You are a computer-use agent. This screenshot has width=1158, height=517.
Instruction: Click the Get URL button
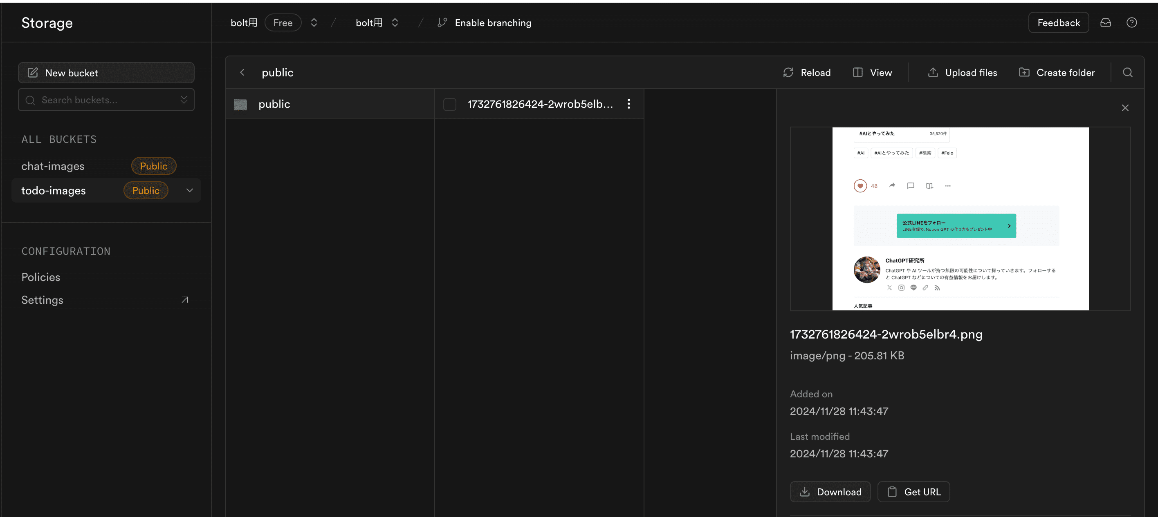pos(913,491)
